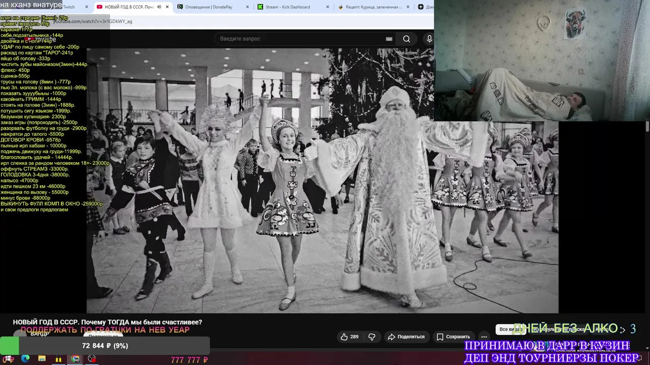Click the text караоке-177р

pos(16,29)
